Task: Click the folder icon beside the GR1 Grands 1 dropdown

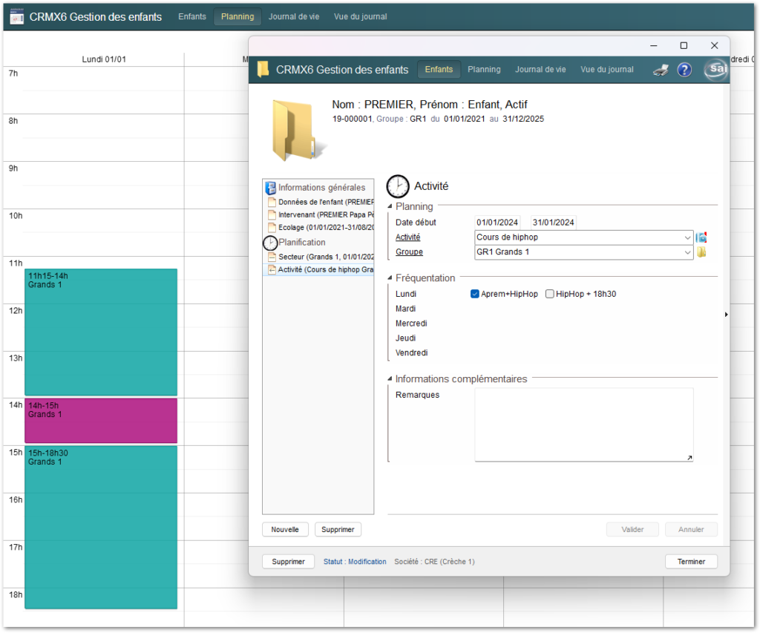Action: 701,252
